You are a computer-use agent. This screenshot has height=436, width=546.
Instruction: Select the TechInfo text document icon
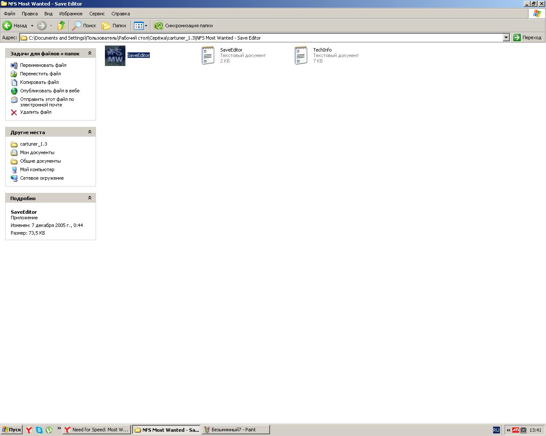pyautogui.click(x=301, y=56)
